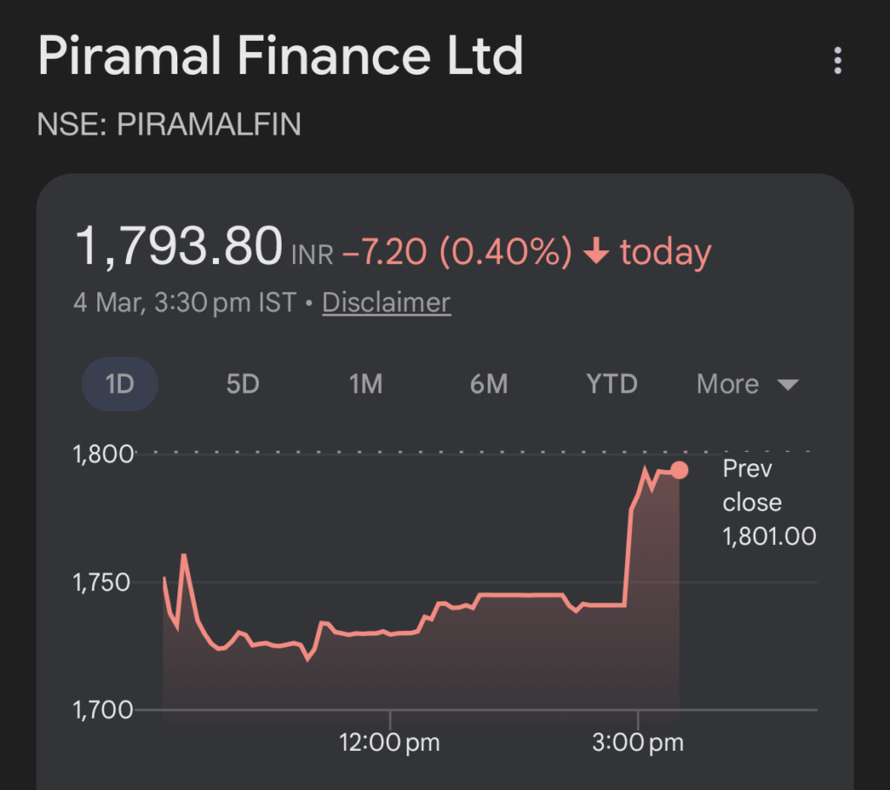Click the 4 Mar, 3:30 pm IST timestamp

tap(184, 302)
